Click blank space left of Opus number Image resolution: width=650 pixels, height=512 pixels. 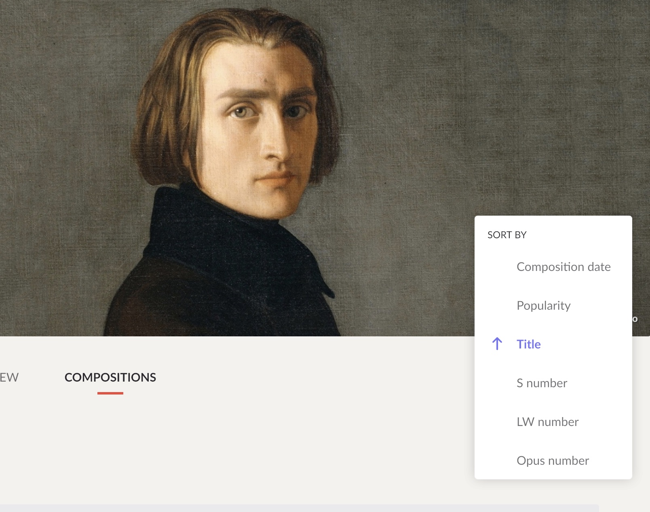(497, 461)
